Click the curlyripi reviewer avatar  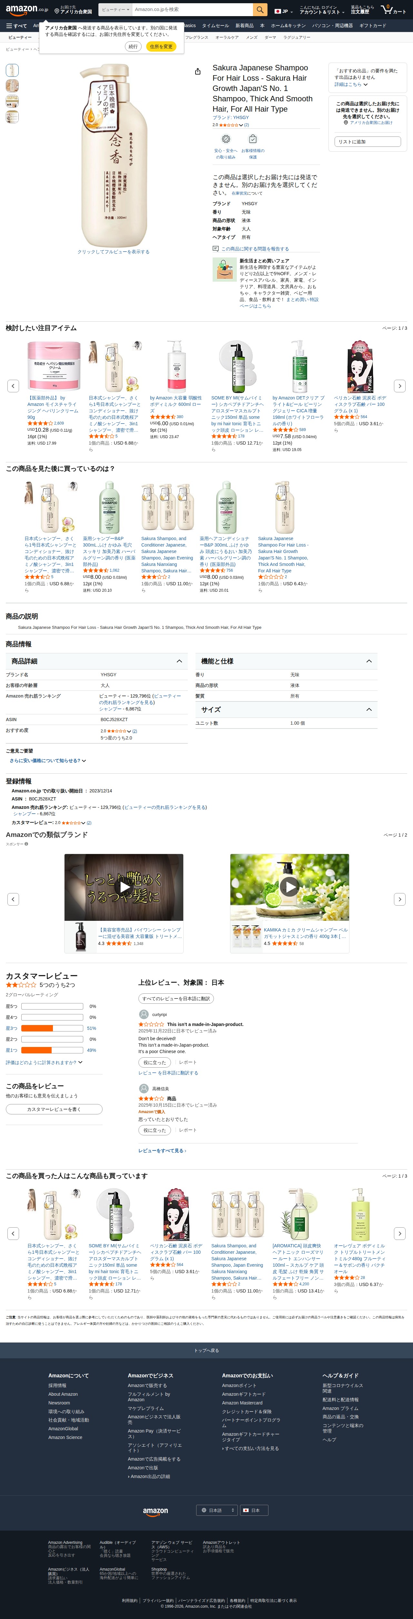143,1014
